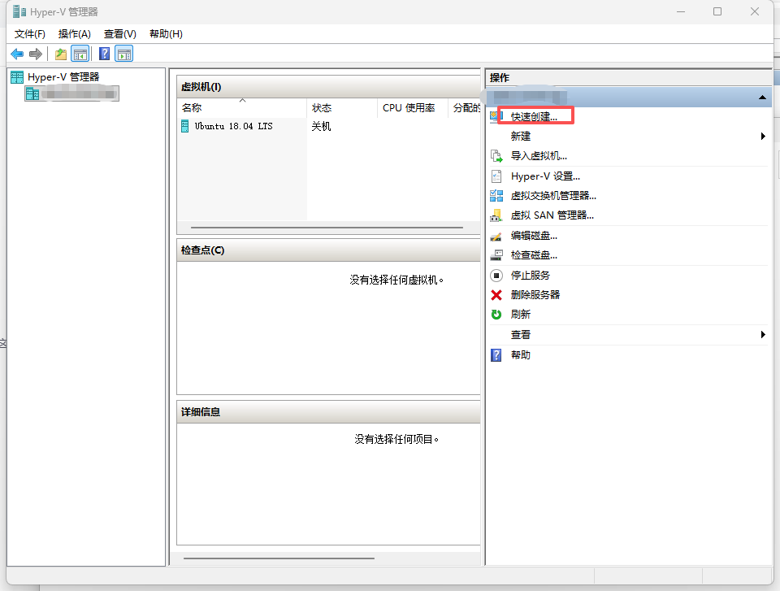Viewport: 780px width, 591px height.
Task: Collapse the server actions section arrow
Action: click(x=762, y=98)
